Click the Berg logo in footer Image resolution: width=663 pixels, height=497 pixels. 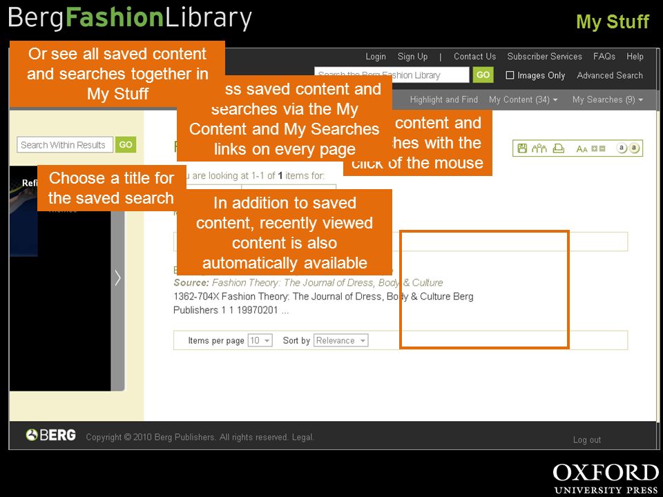(x=51, y=435)
